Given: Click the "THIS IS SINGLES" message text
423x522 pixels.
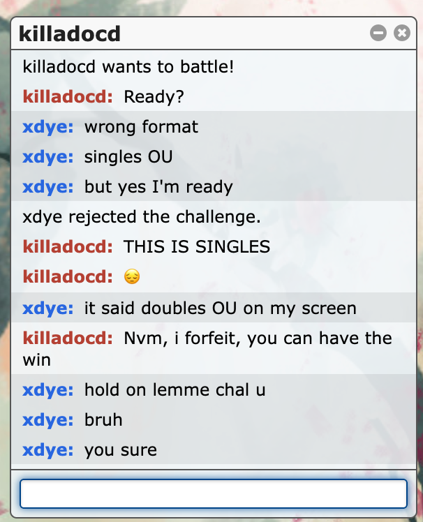Looking at the screenshot, I should [x=197, y=246].
